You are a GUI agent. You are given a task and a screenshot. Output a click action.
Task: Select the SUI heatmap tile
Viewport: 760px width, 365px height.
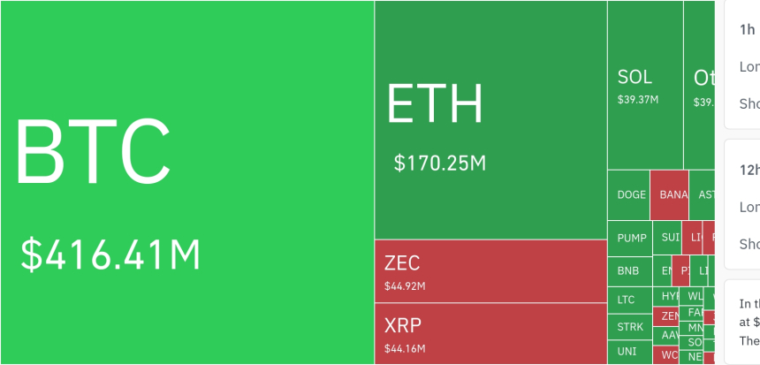(x=667, y=238)
